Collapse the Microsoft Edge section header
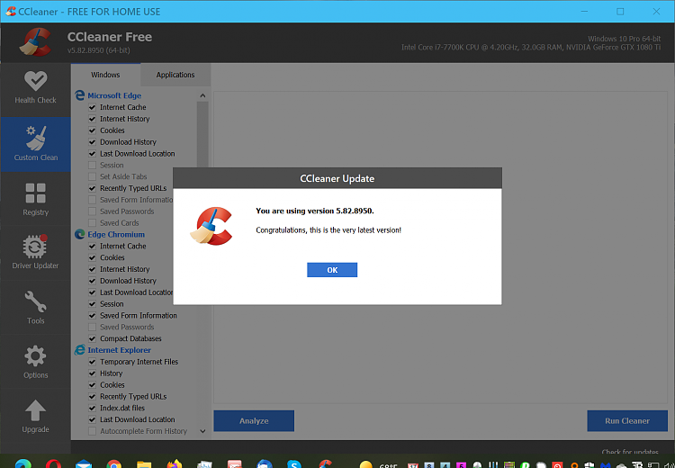This screenshot has height=468, width=675. [x=114, y=95]
